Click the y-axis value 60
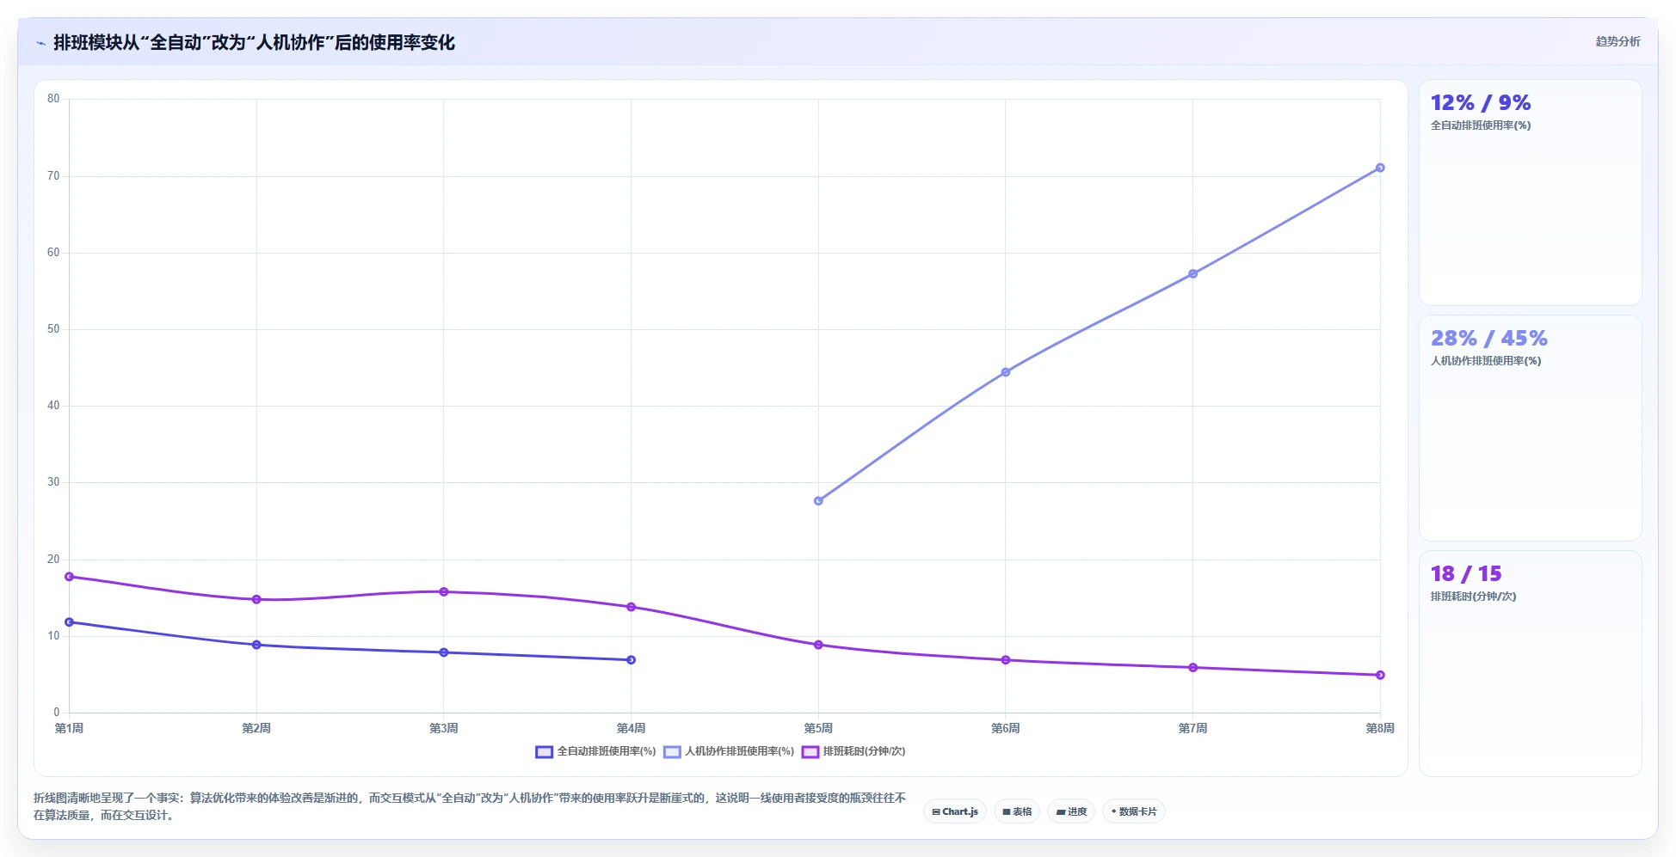 [x=53, y=253]
